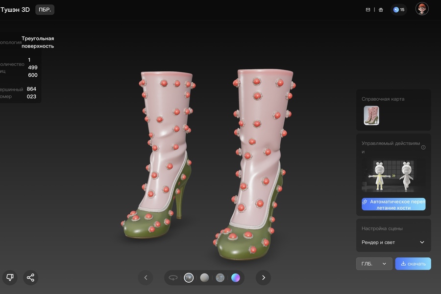Select the gradient color normal sphere
This screenshot has width=441, height=294.
pos(236,278)
